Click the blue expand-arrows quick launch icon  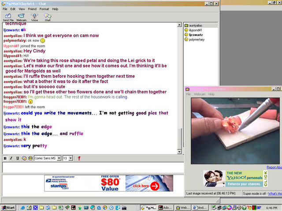[35, 208]
